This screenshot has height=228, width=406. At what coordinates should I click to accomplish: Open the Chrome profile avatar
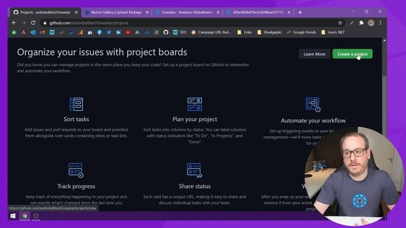click(x=370, y=23)
